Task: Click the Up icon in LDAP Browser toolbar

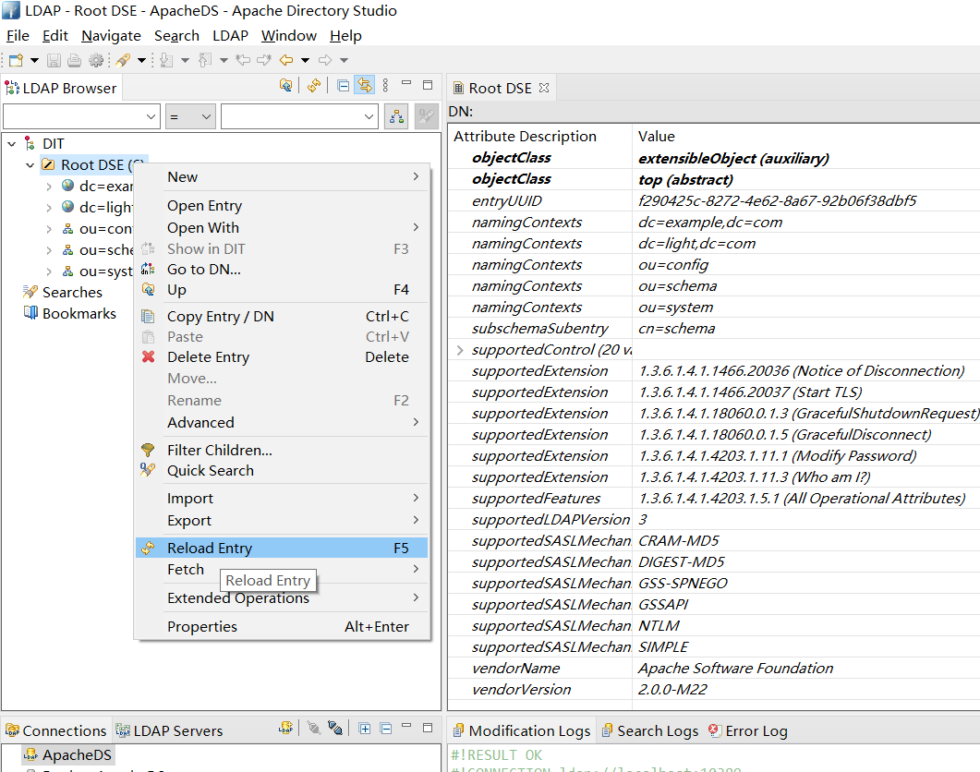Action: 286,86
